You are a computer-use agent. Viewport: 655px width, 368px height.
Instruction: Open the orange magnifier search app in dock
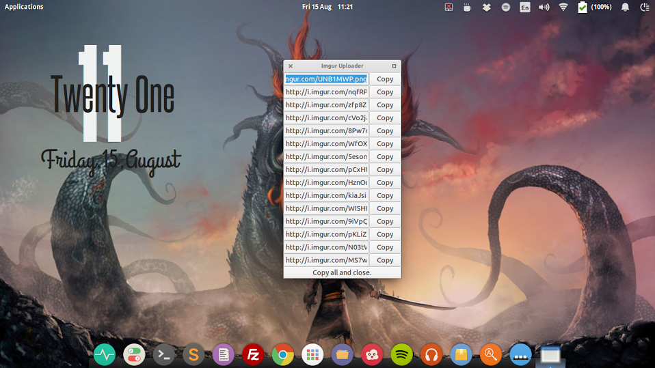coord(491,354)
